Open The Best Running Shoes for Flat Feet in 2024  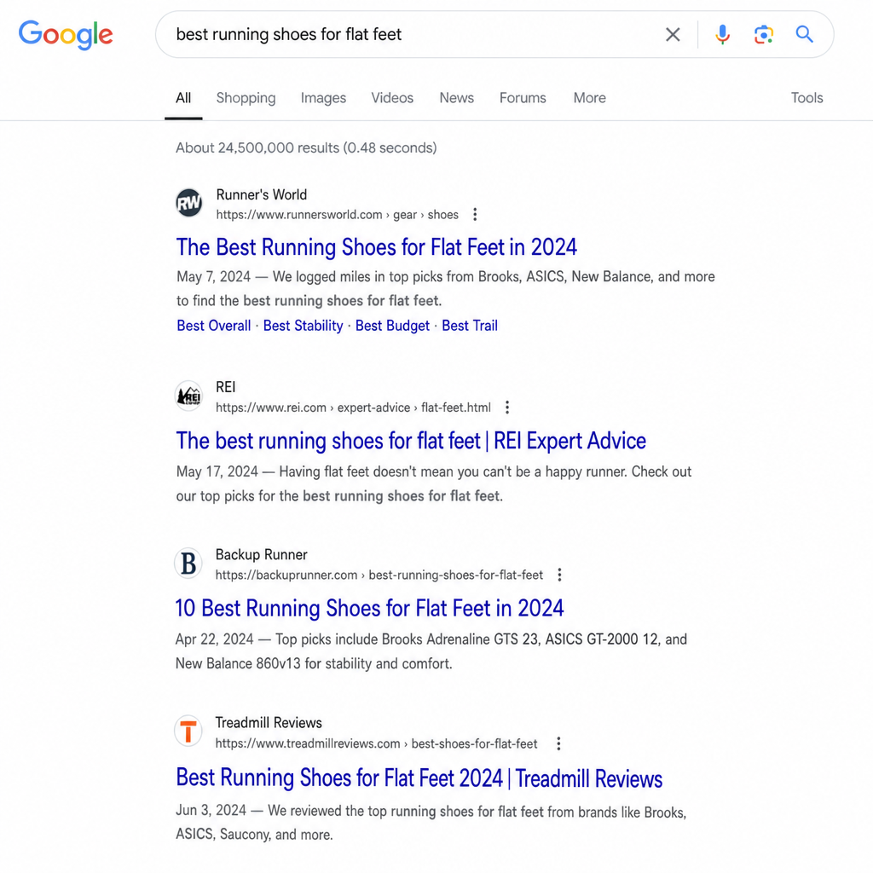pos(376,247)
